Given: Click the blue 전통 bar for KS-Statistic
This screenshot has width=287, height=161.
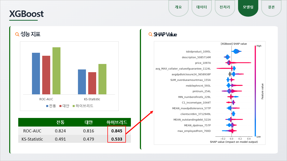Looking at the screenshot, I should pyautogui.click(x=82, y=82).
